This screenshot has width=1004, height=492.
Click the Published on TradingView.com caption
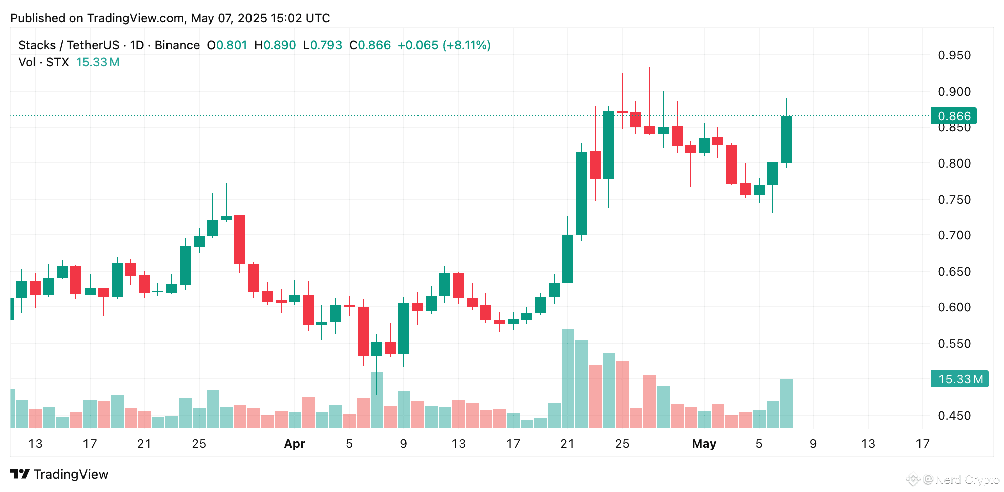[170, 18]
